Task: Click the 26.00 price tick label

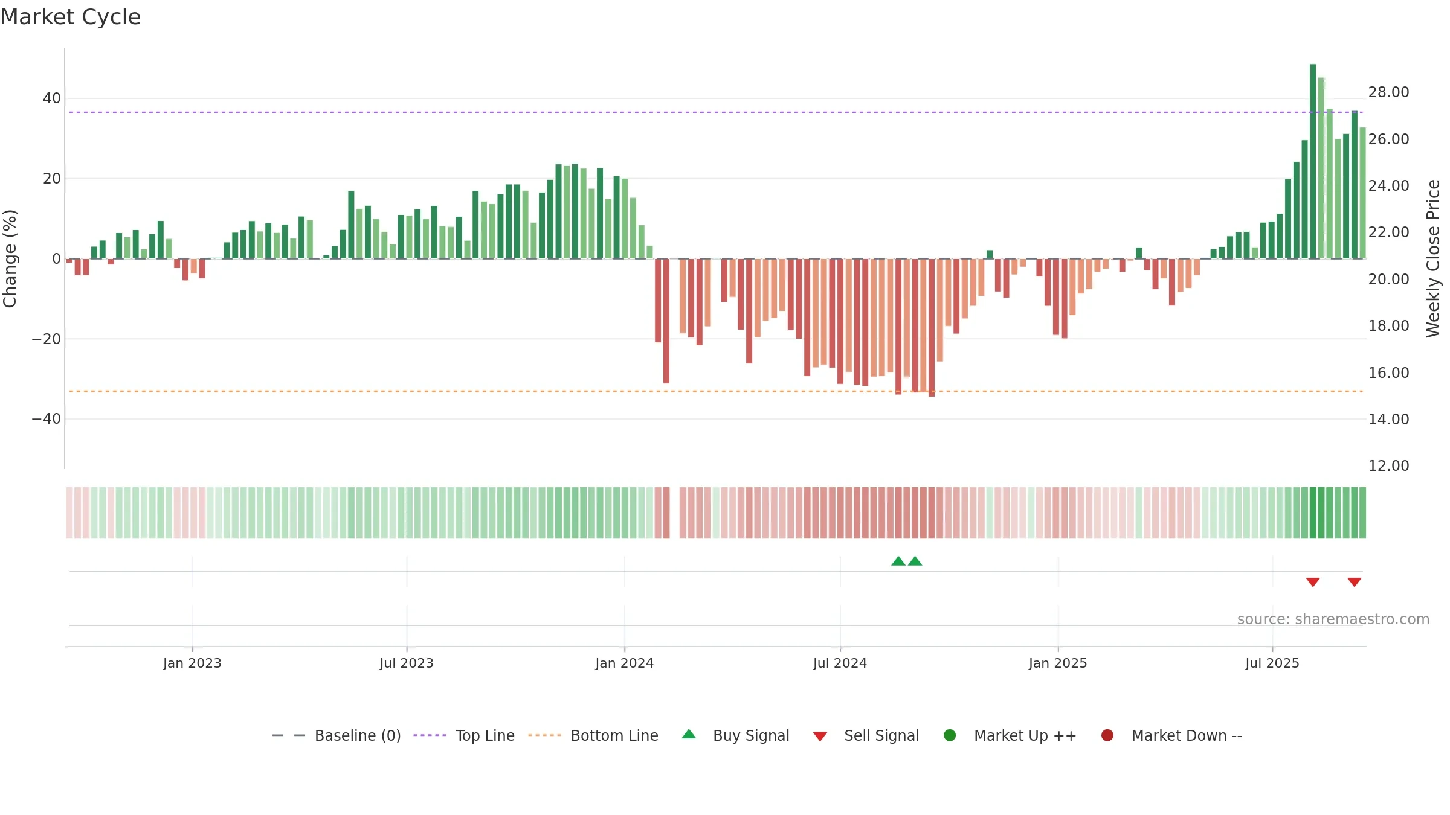Action: [1388, 139]
